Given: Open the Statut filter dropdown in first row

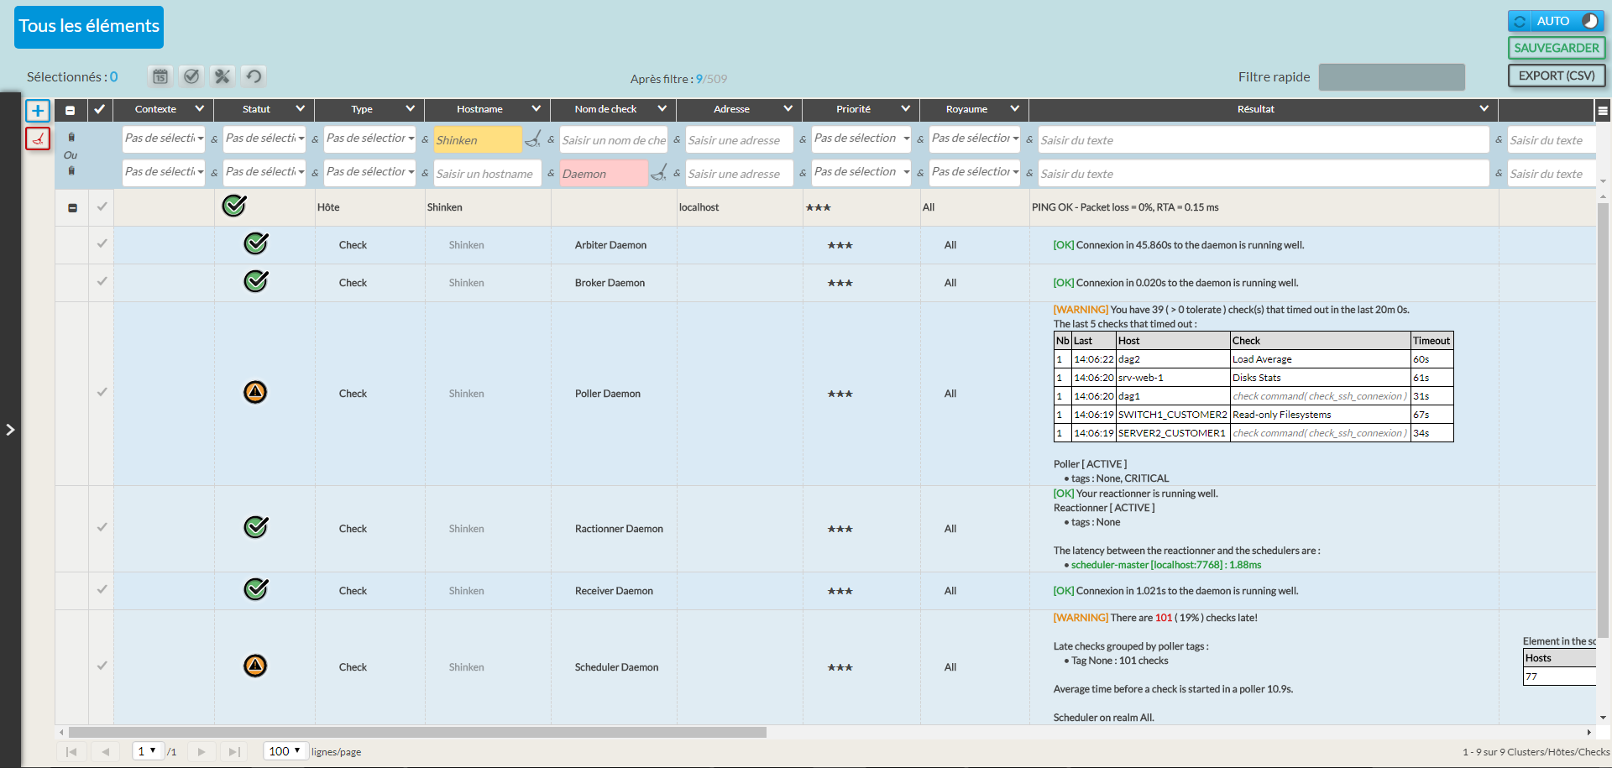Looking at the screenshot, I should coord(264,138).
